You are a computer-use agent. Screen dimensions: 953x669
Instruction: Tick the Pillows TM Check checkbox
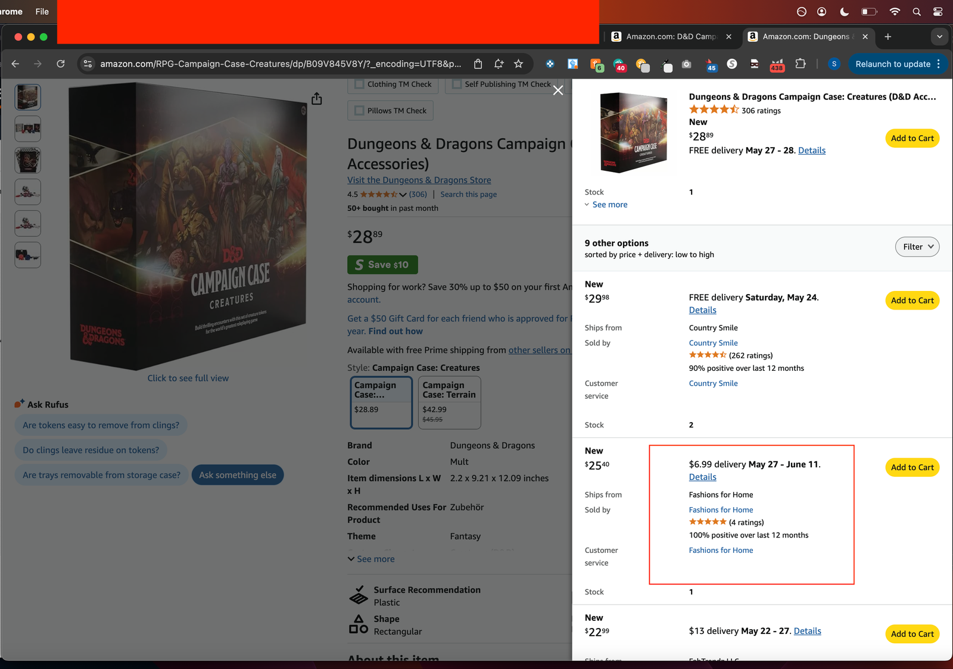(359, 111)
